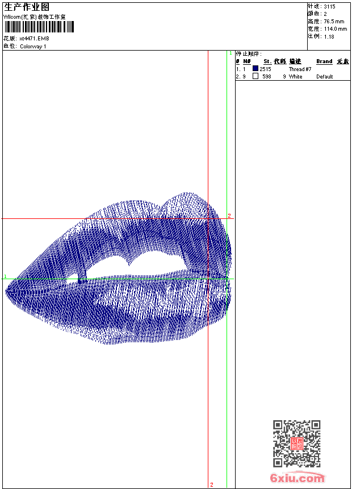This screenshot has width=352, height=489.
Task: Click the 114.0 mm width value
Action: pyautogui.click(x=335, y=28)
